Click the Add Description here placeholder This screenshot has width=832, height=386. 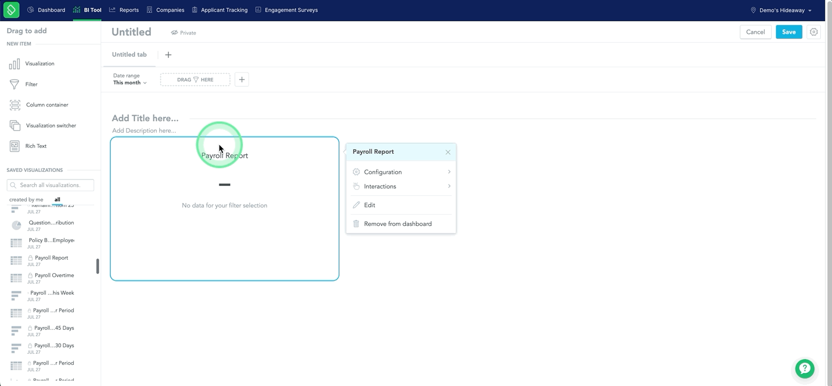[144, 130]
